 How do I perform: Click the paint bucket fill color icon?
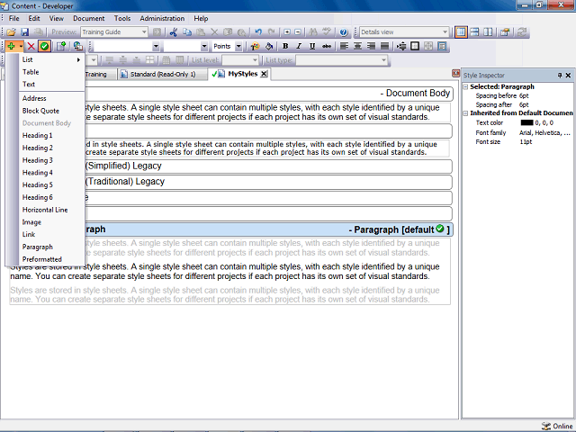269,46
